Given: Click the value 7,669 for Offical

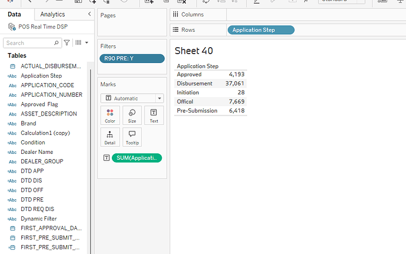Looking at the screenshot, I should pyautogui.click(x=237, y=102).
